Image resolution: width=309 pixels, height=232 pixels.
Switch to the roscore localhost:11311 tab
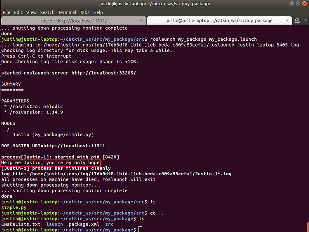[x=74, y=21]
